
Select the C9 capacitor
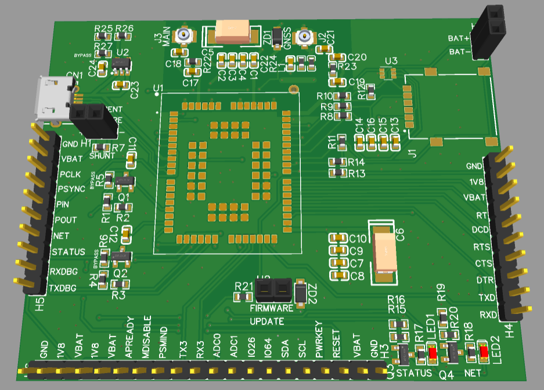point(338,250)
